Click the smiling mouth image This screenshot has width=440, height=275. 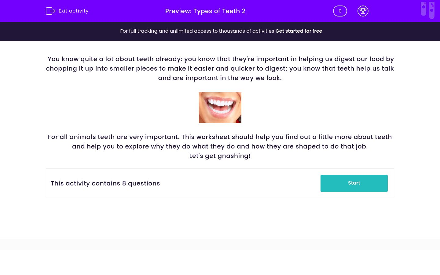tap(220, 108)
